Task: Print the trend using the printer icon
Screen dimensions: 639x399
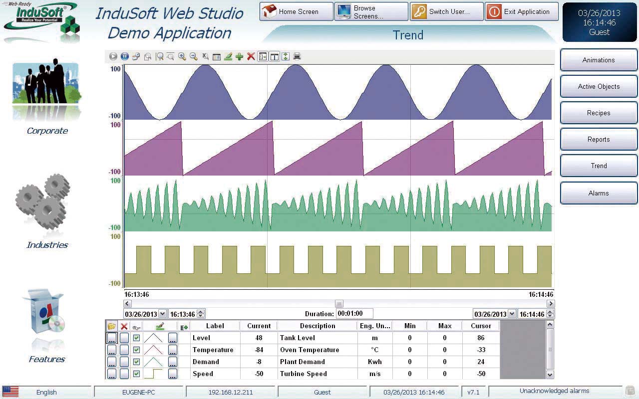Action: click(x=297, y=57)
